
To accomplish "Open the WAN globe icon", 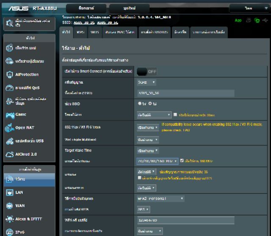I will pos(9,206).
